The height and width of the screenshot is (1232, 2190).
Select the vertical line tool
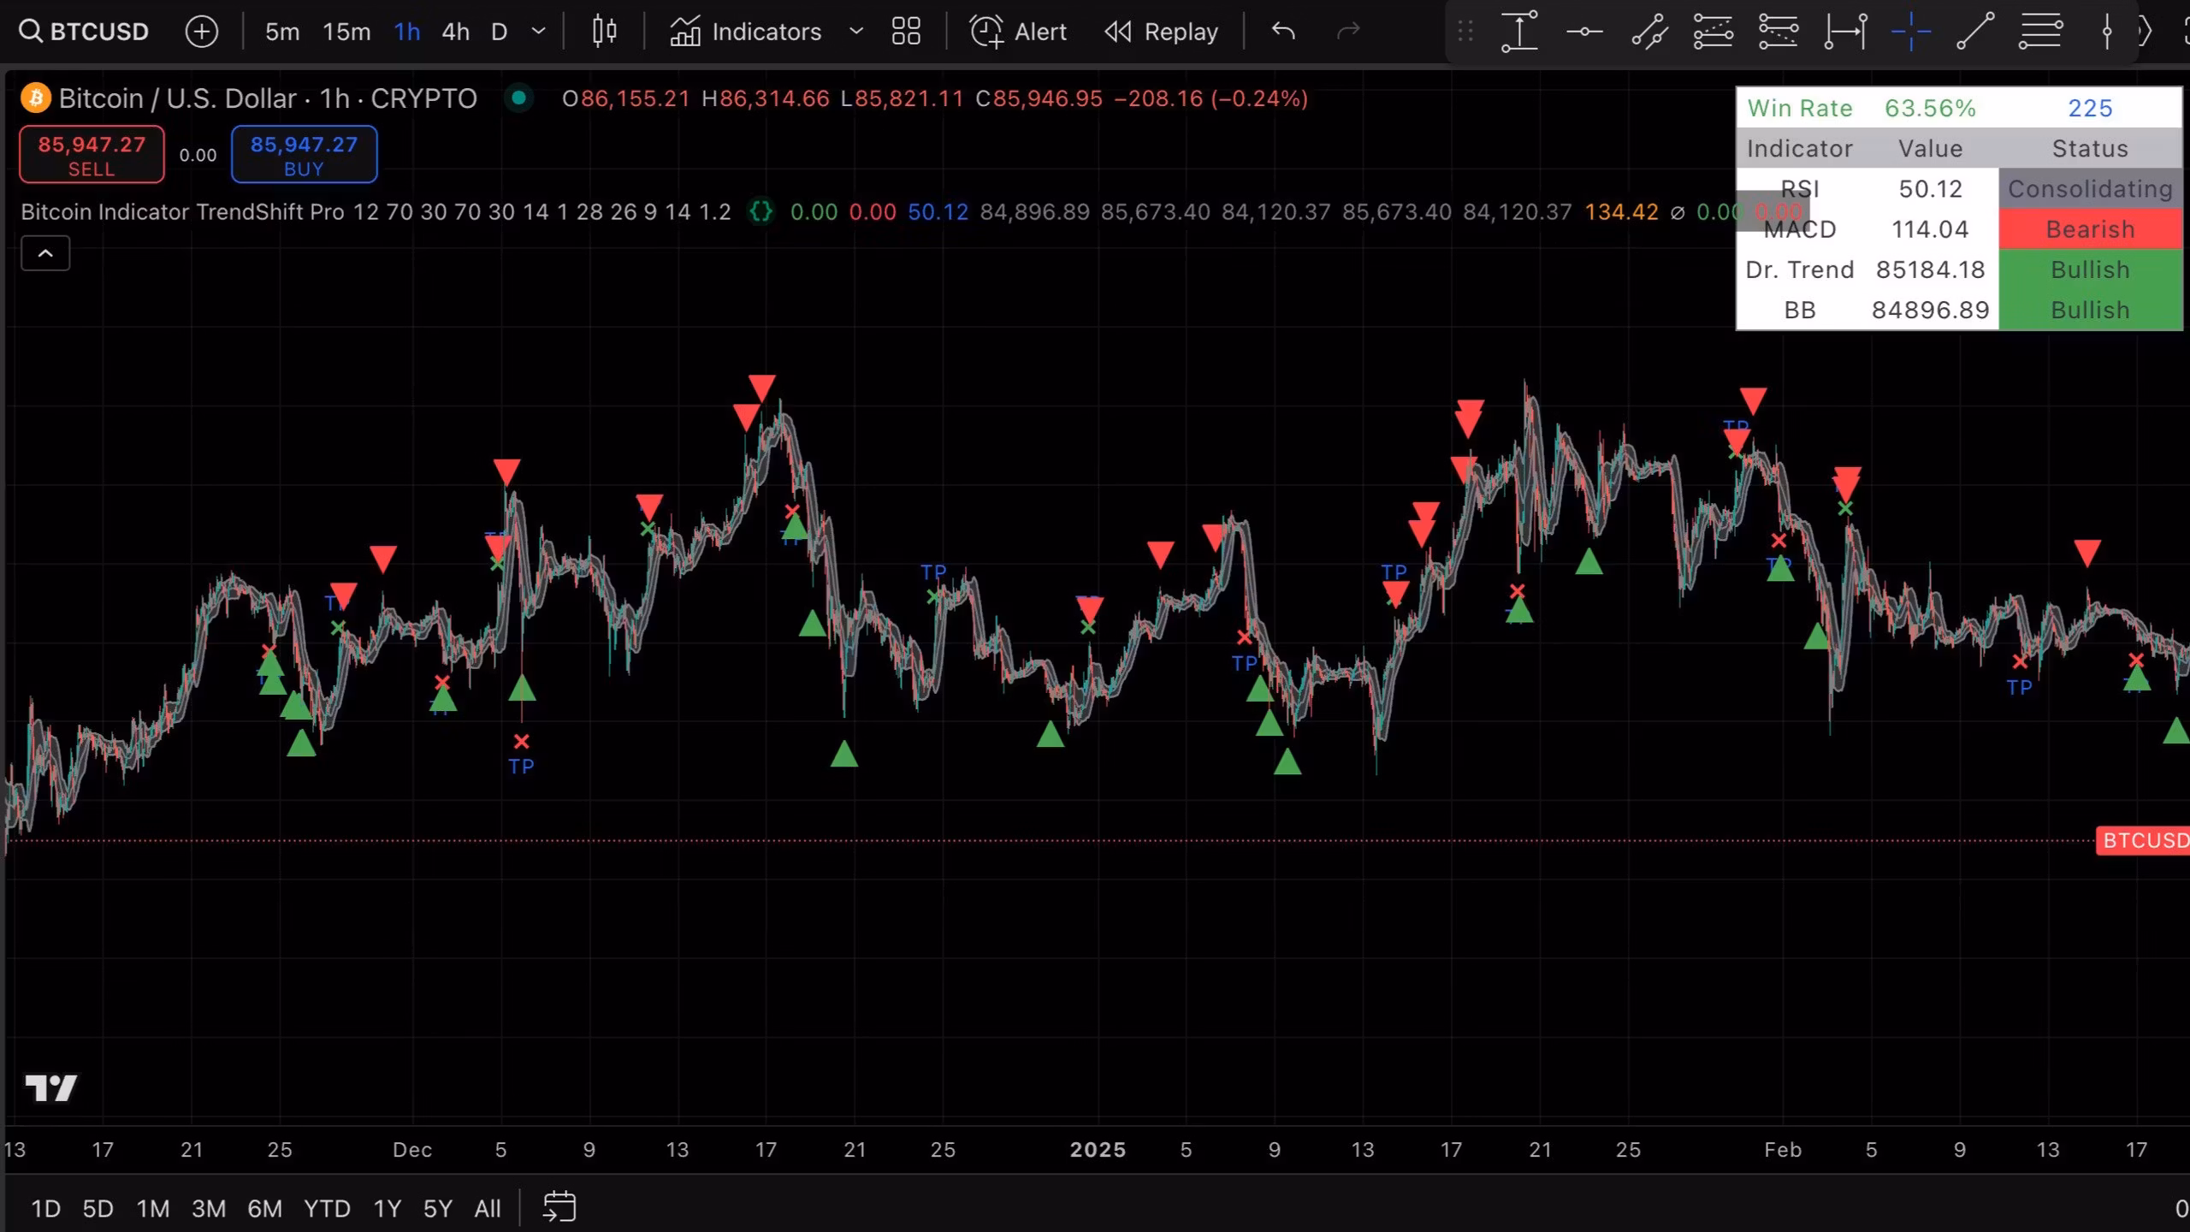pos(2107,32)
